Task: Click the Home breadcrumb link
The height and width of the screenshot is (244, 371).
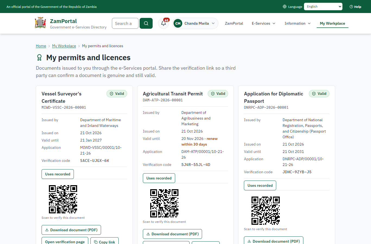Action: pos(41,46)
